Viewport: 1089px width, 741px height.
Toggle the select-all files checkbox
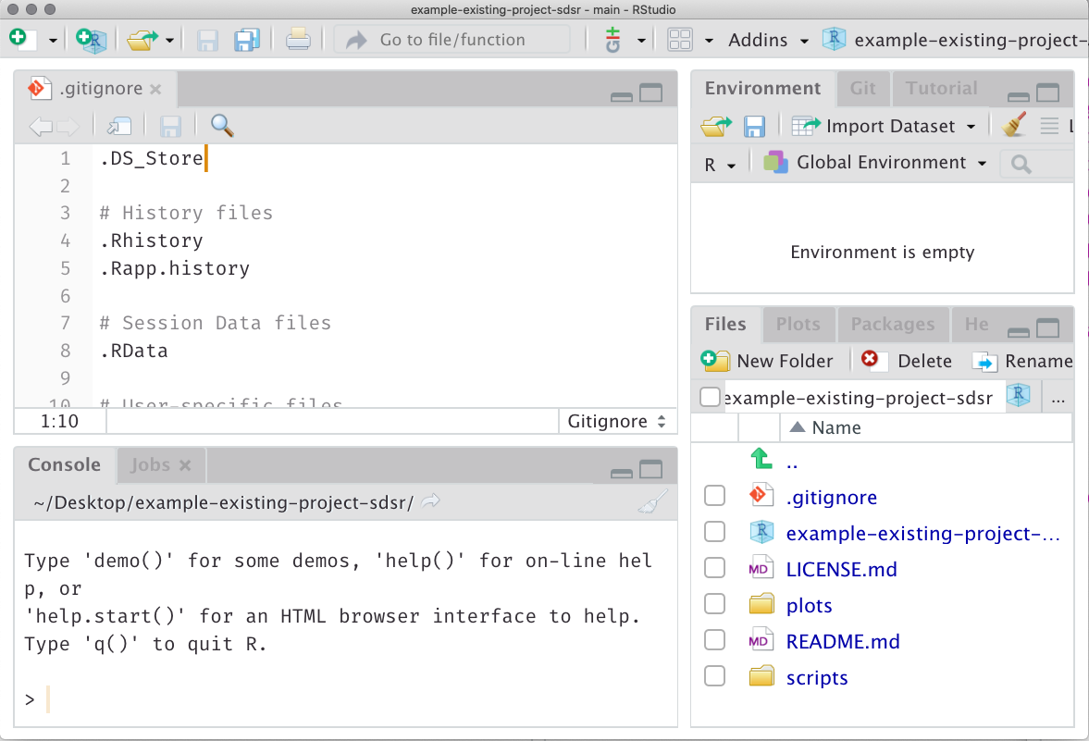point(710,397)
